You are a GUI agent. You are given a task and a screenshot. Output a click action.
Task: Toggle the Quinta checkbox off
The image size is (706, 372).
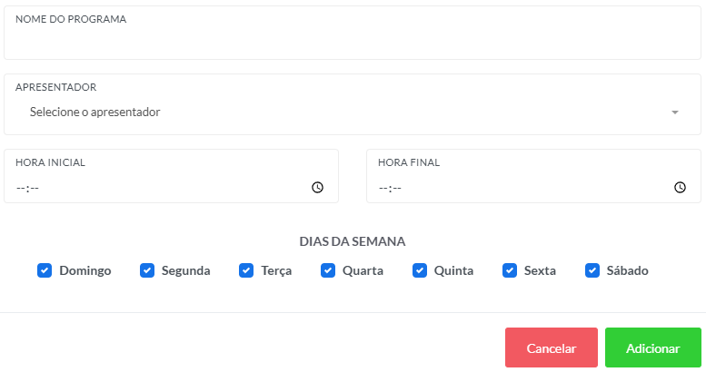[420, 270]
